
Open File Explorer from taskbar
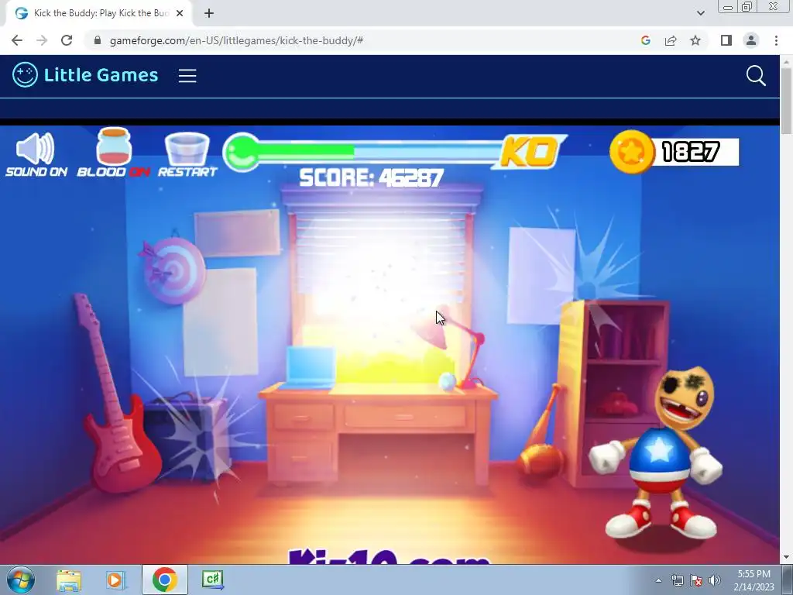(x=69, y=580)
